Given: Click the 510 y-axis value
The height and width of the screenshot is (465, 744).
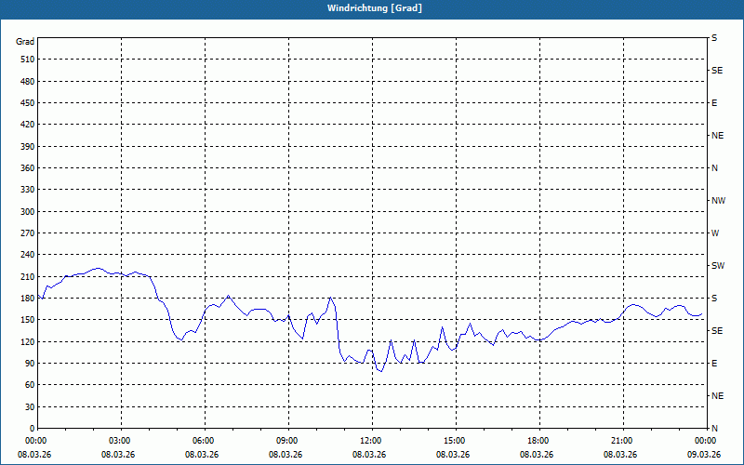Looking at the screenshot, I should click(28, 60).
